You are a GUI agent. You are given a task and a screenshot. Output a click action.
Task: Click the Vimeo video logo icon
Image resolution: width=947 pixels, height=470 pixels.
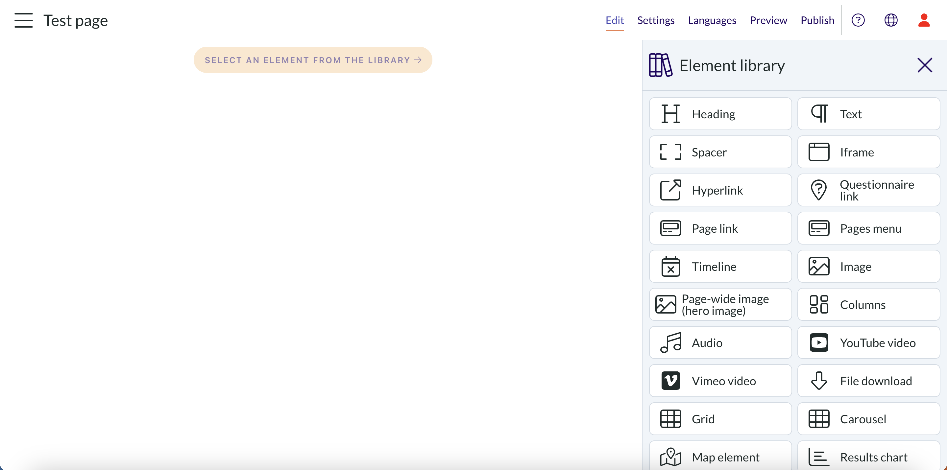[x=670, y=381]
